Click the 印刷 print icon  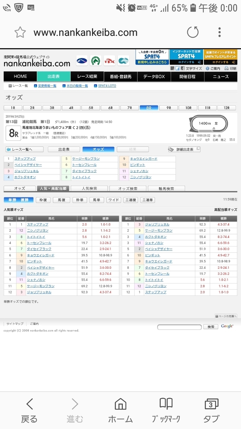pos(230,68)
